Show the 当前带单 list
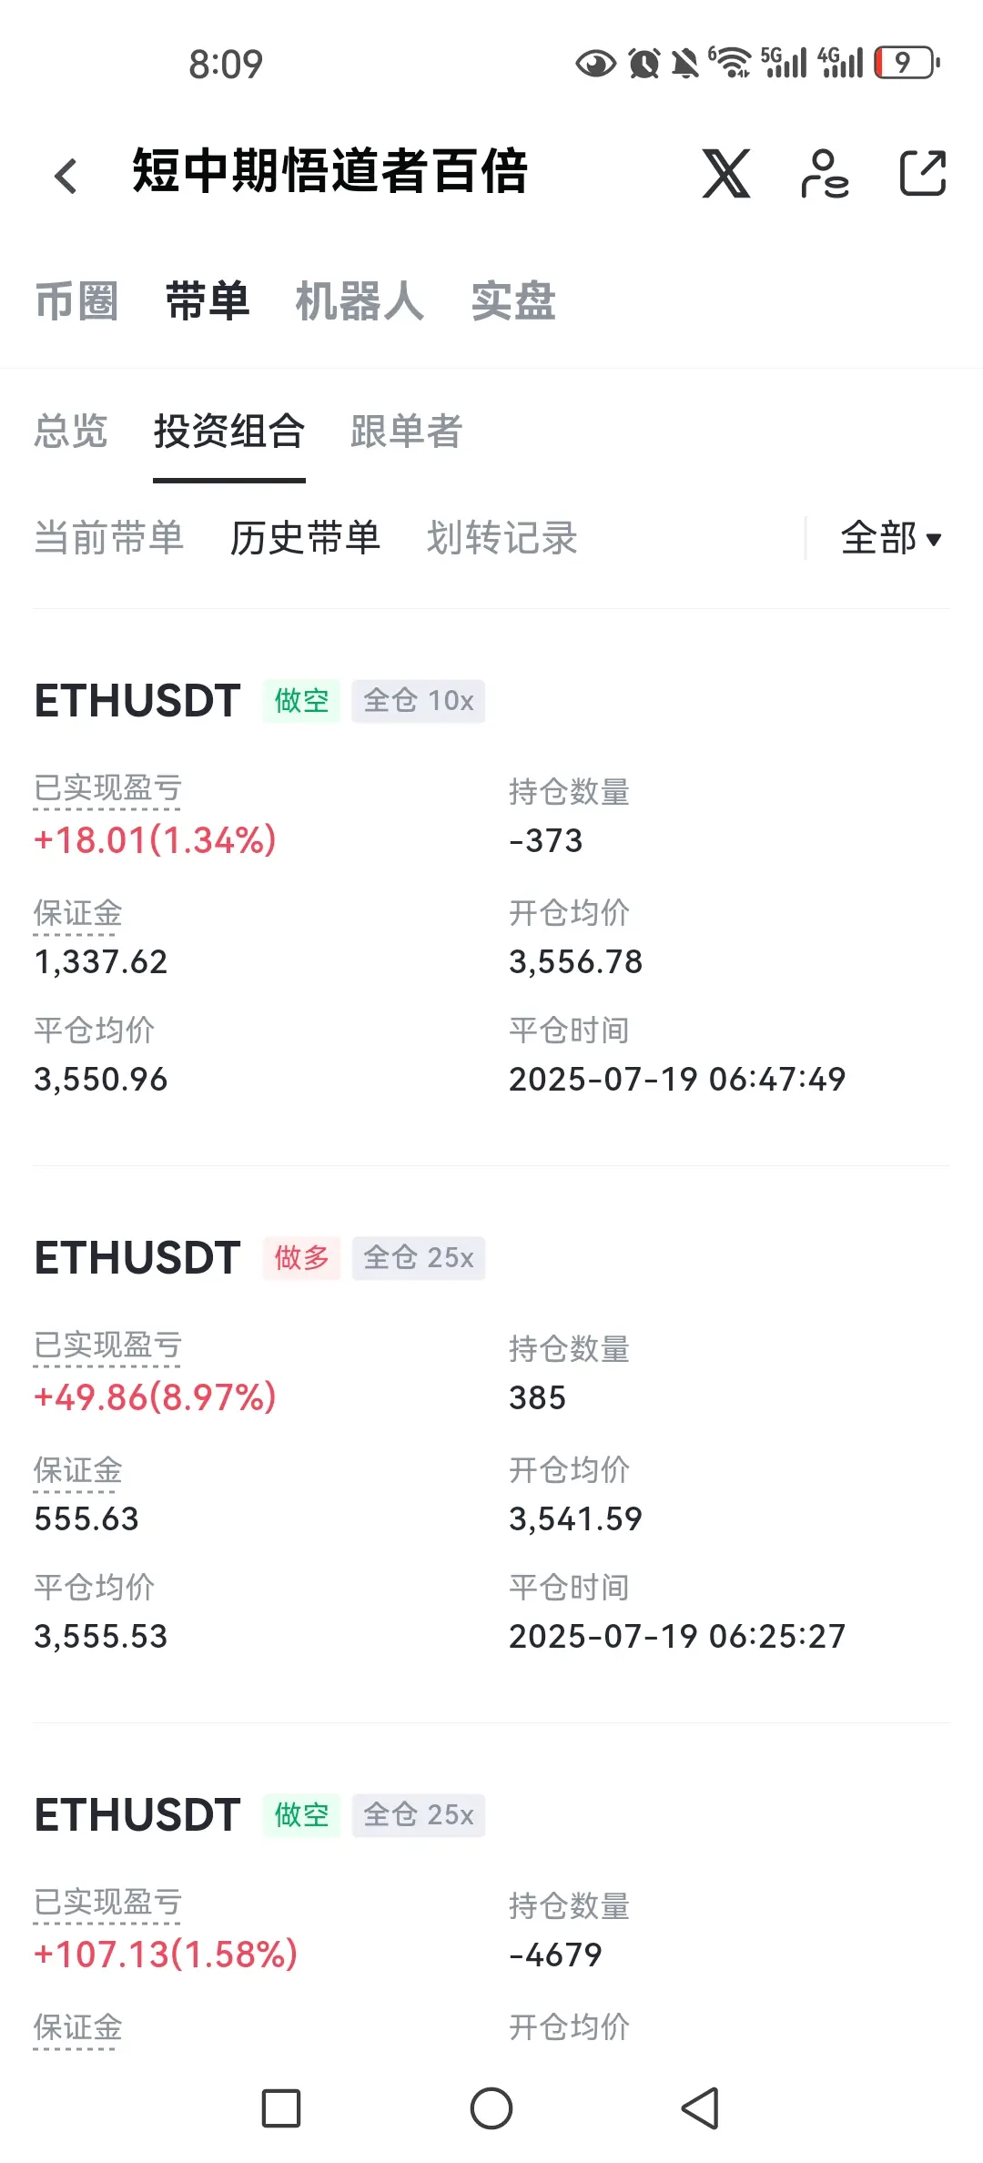The width and height of the screenshot is (983, 2163). [x=109, y=538]
